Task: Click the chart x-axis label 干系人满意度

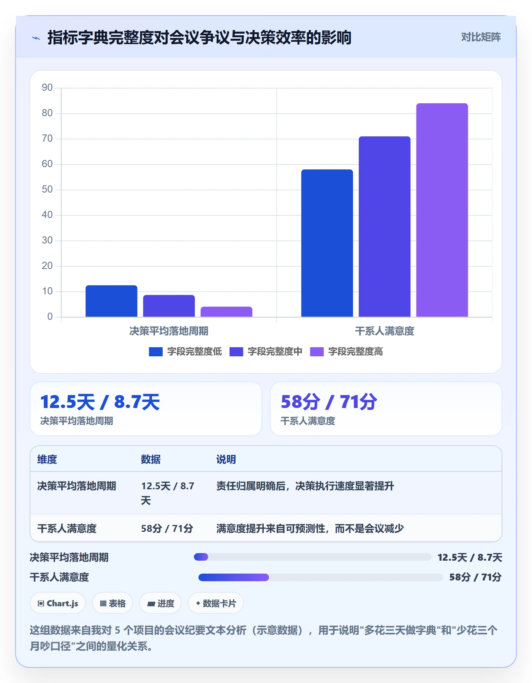Action: click(x=385, y=331)
